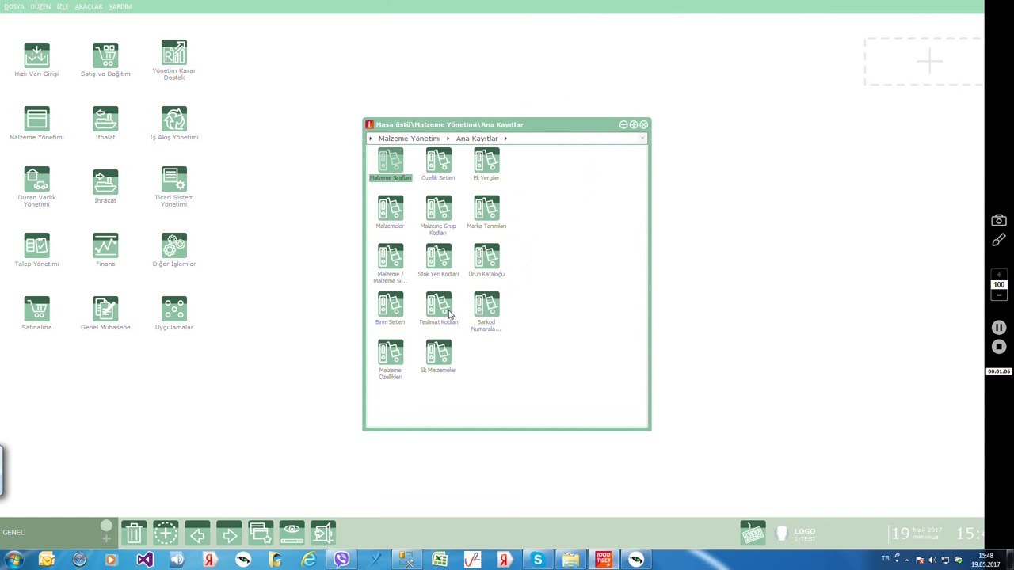Stop the screen recording
This screenshot has height=570, width=1014.
(999, 347)
